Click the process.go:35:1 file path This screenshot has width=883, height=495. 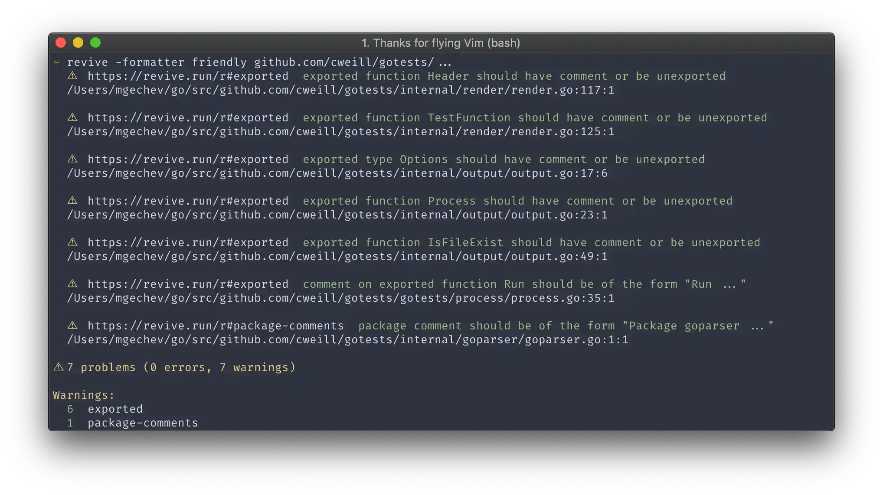coord(340,298)
